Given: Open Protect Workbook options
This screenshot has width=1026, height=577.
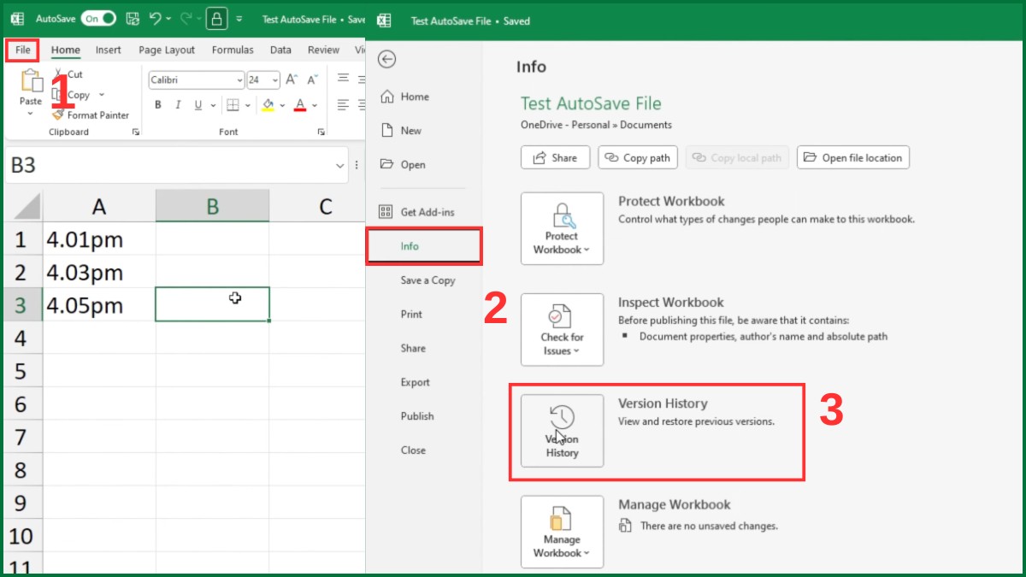Looking at the screenshot, I should tap(562, 228).
